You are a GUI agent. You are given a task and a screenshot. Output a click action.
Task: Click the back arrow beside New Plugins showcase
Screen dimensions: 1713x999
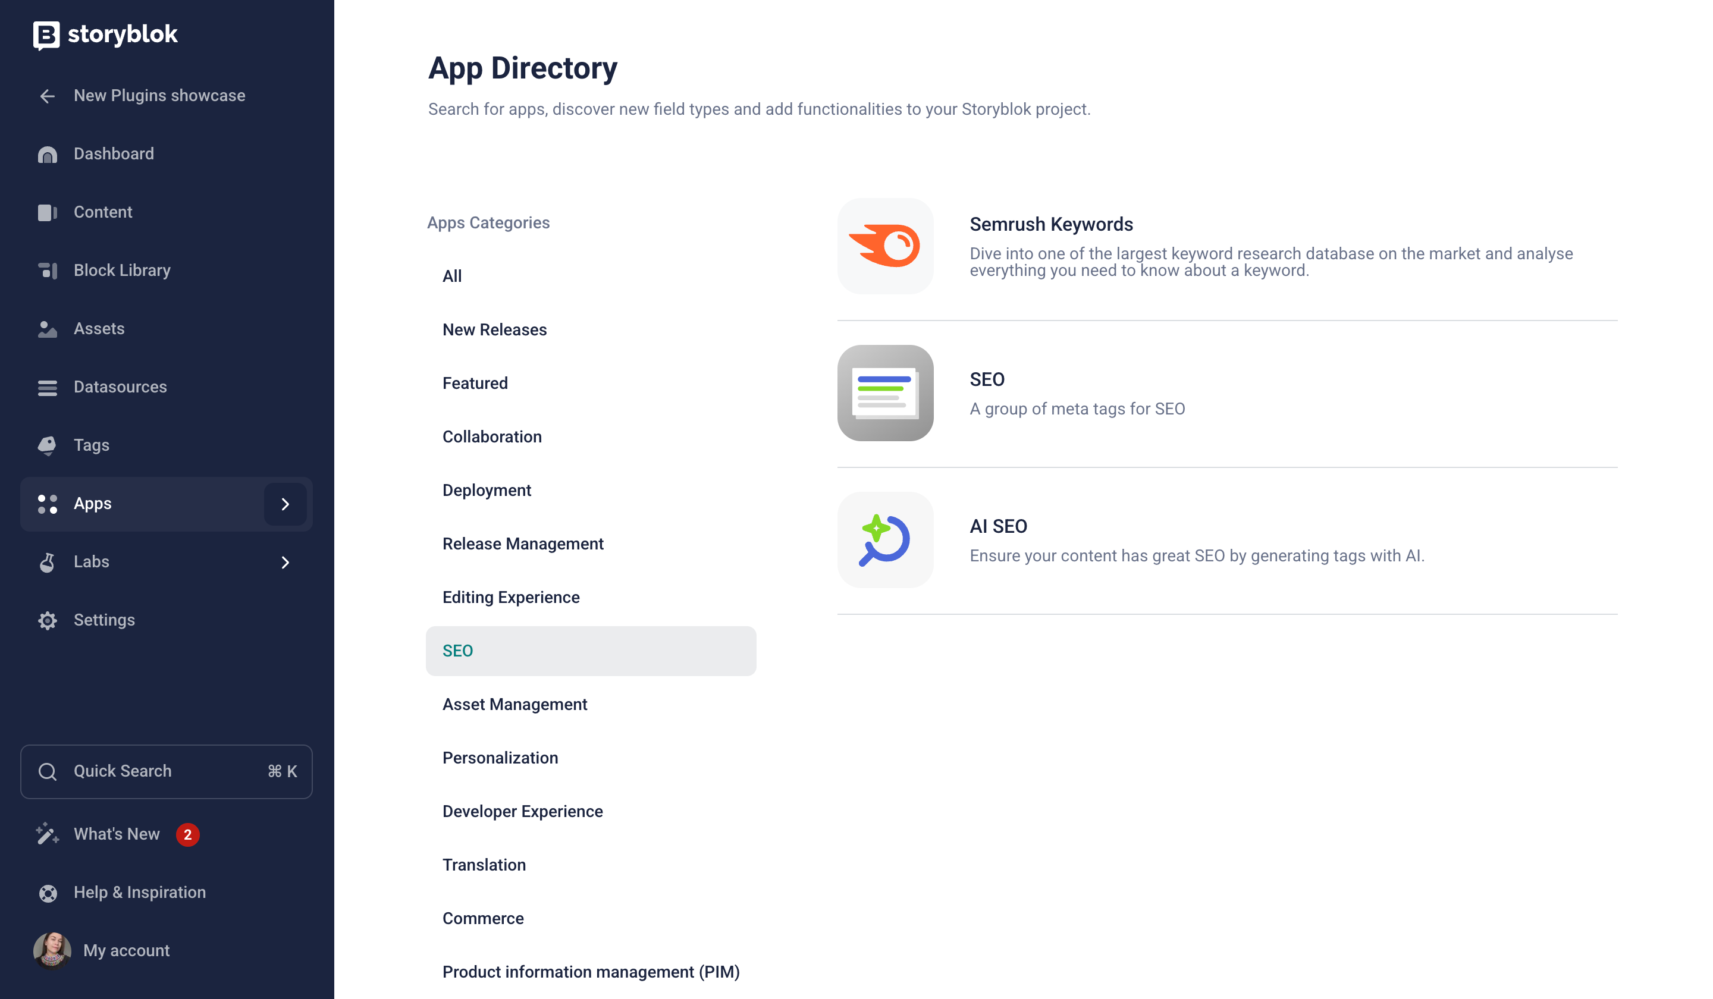pos(47,96)
